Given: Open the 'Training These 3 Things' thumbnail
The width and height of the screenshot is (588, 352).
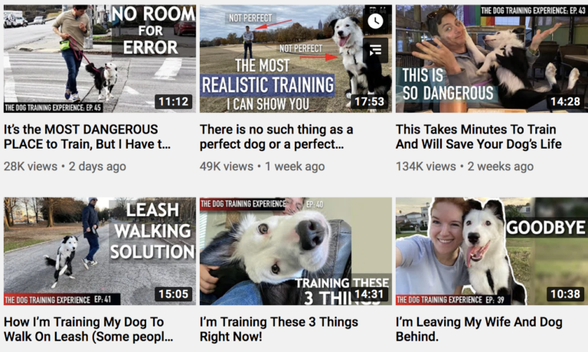Looking at the screenshot, I should pos(296,252).
